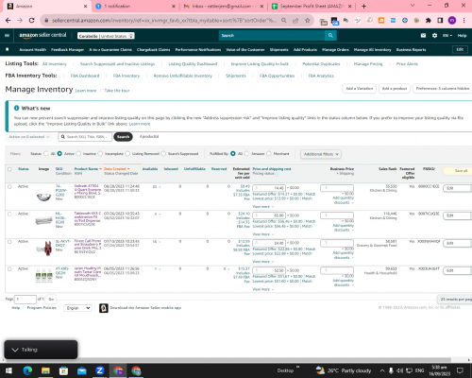This screenshot has width=472, height=378.
Task: Expand the Additional filters dropdown
Action: (321, 154)
